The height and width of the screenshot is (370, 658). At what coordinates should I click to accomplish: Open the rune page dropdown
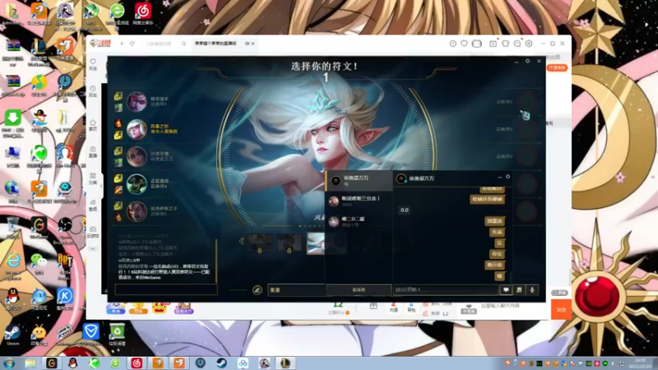297,290
